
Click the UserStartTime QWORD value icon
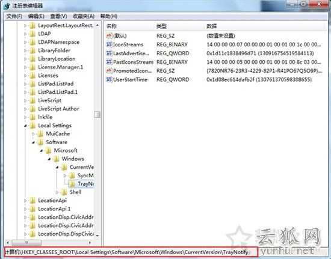109,79
